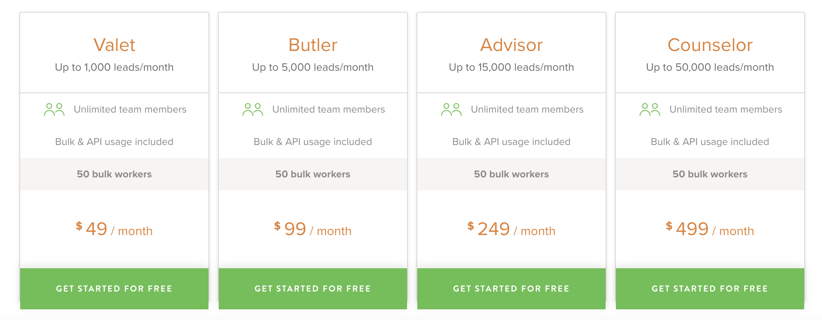Select the Butler plan title
Image resolution: width=822 pixels, height=320 pixels.
[x=313, y=45]
